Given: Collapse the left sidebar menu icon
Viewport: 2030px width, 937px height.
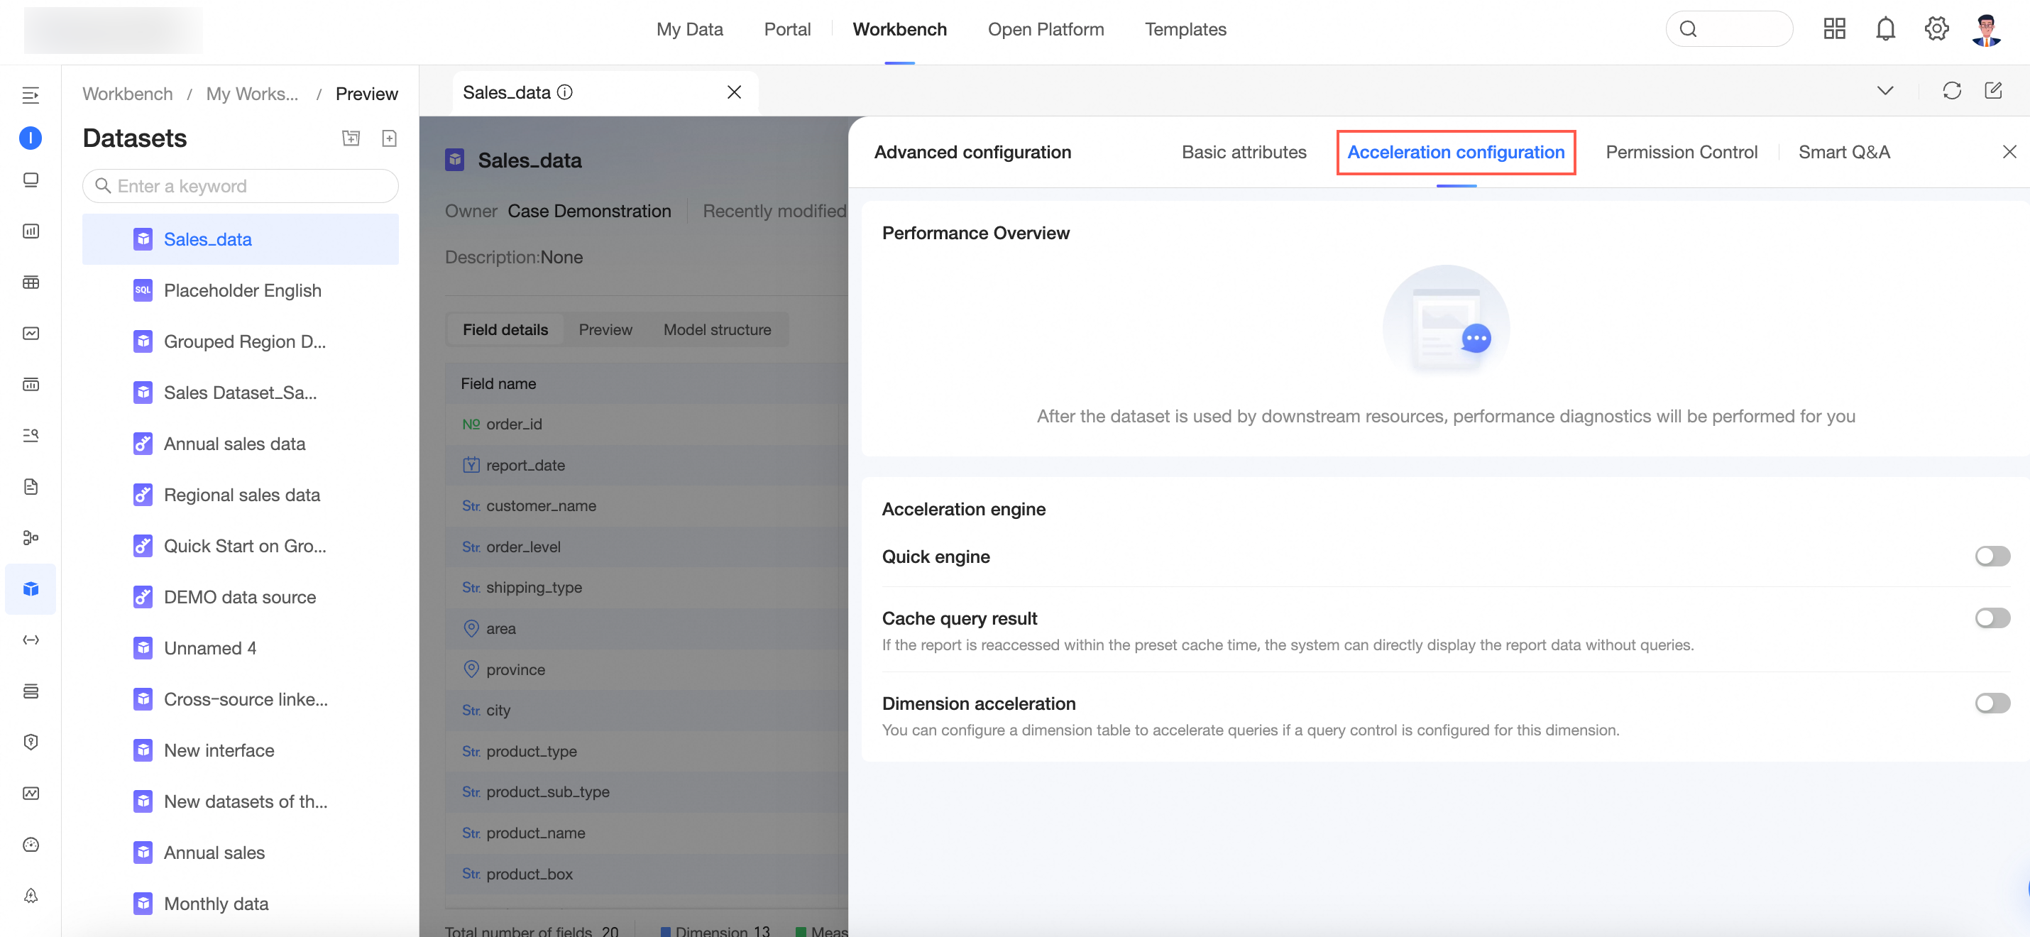Looking at the screenshot, I should pos(31,95).
